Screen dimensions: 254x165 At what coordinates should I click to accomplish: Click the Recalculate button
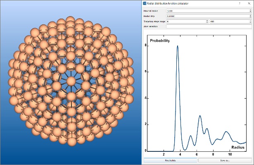click(x=171, y=160)
